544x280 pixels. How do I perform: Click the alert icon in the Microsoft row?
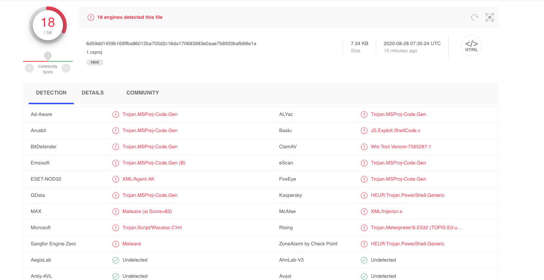pyautogui.click(x=116, y=228)
